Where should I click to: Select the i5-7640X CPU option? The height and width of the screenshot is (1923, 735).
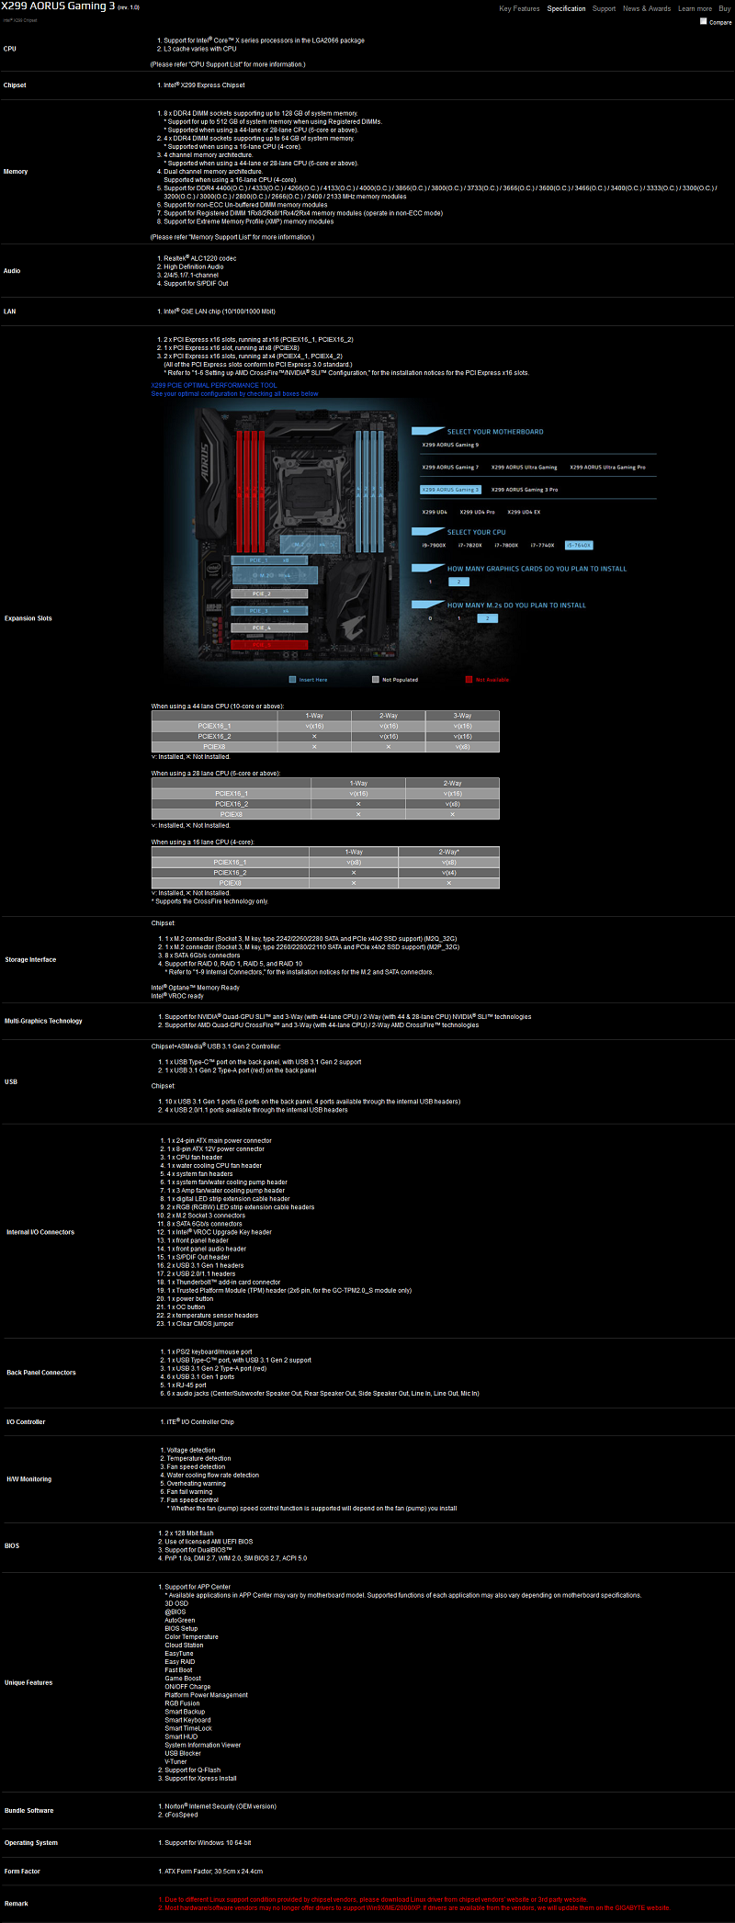coord(579,545)
